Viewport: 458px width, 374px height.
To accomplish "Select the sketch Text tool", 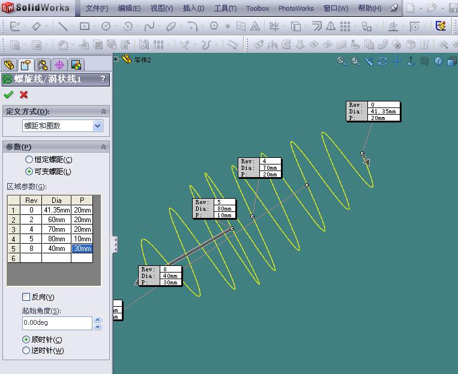I will [x=255, y=26].
